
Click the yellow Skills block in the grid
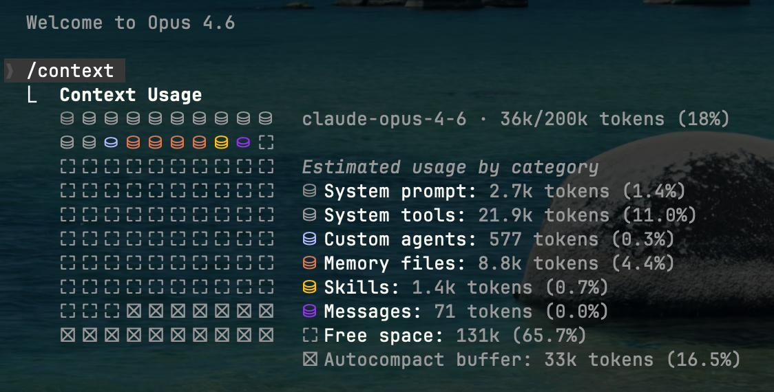pos(221,143)
